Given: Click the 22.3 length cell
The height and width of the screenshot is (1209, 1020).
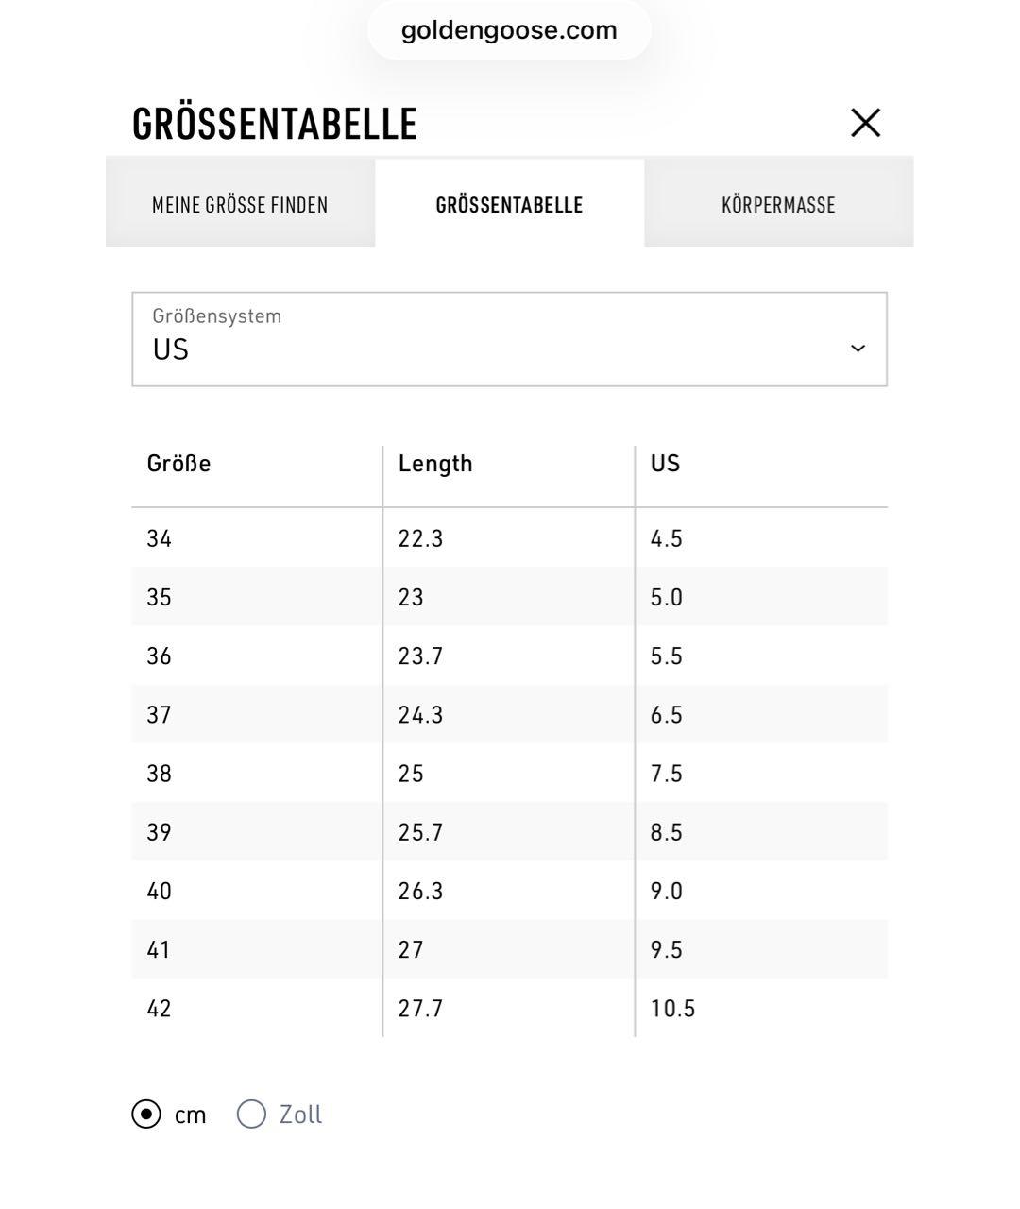Looking at the screenshot, I should (420, 538).
